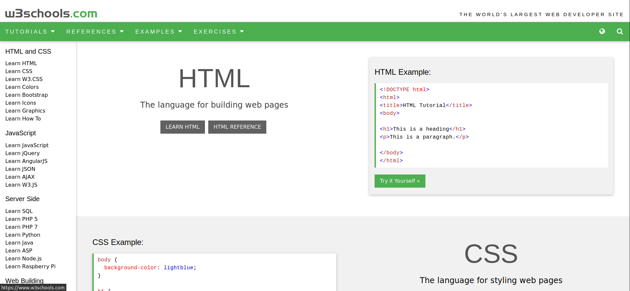Open the Learn Graphics link
630x291 pixels.
25,111
